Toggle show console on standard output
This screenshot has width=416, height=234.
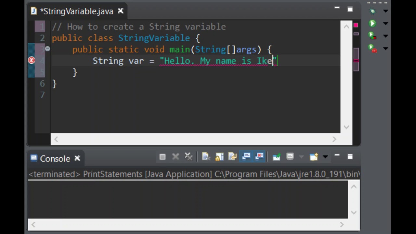tap(246, 157)
